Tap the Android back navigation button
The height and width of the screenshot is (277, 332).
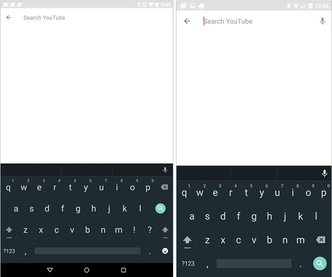(50, 270)
